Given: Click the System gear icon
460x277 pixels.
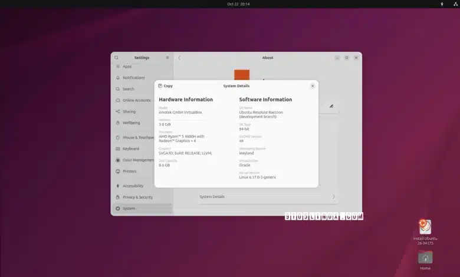Looking at the screenshot, I should (117, 209).
